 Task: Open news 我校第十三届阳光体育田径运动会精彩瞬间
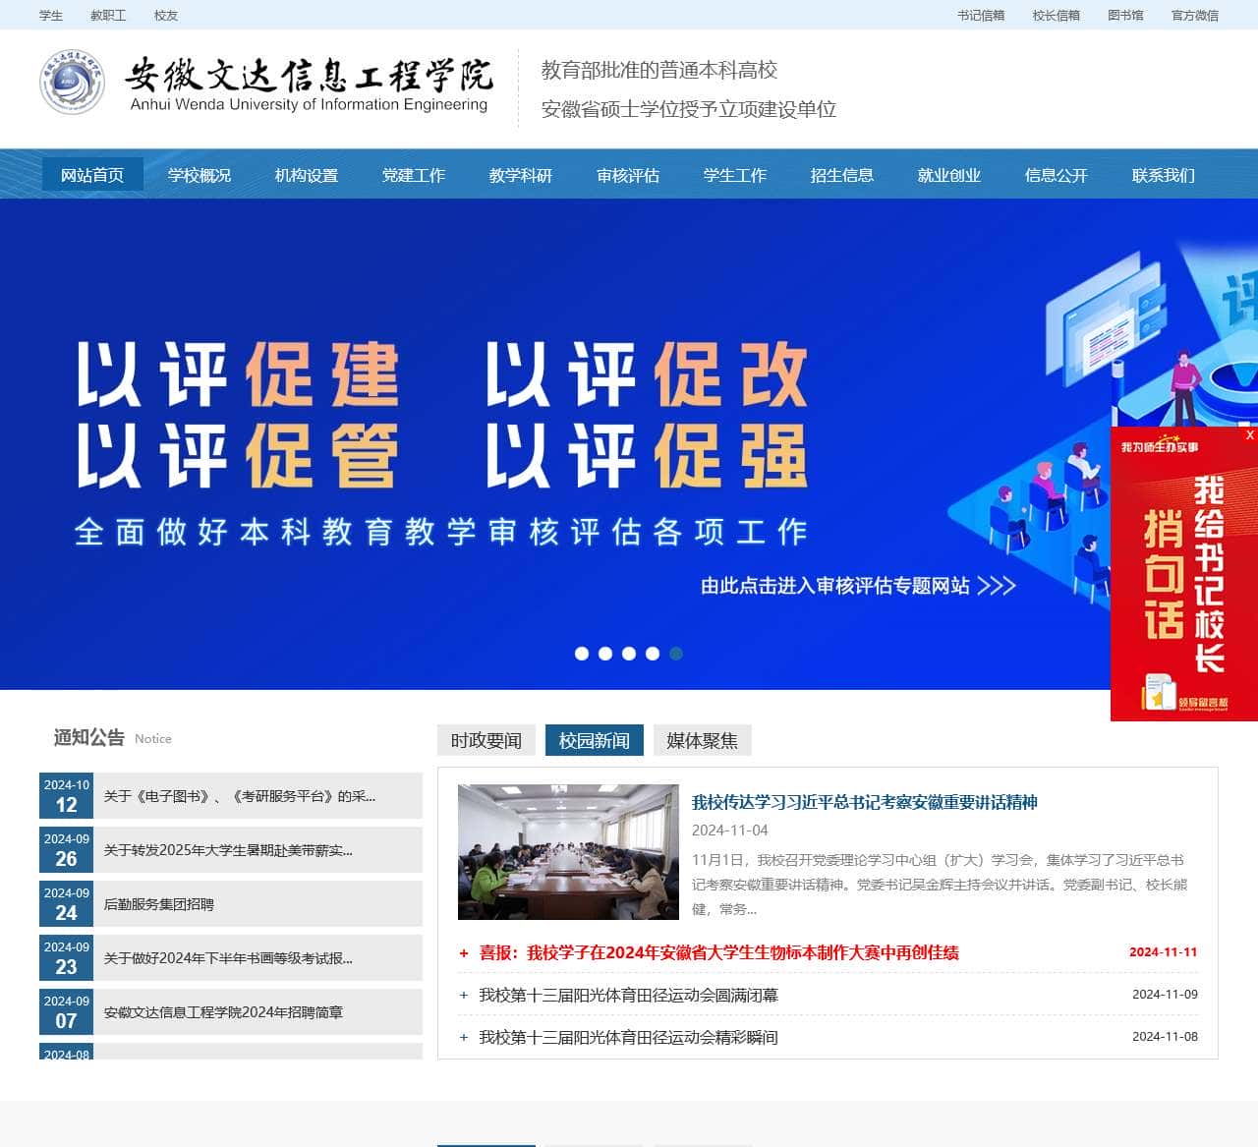[628, 1037]
